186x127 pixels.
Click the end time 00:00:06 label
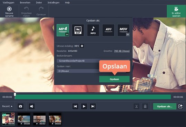pyautogui.click(x=178, y=97)
